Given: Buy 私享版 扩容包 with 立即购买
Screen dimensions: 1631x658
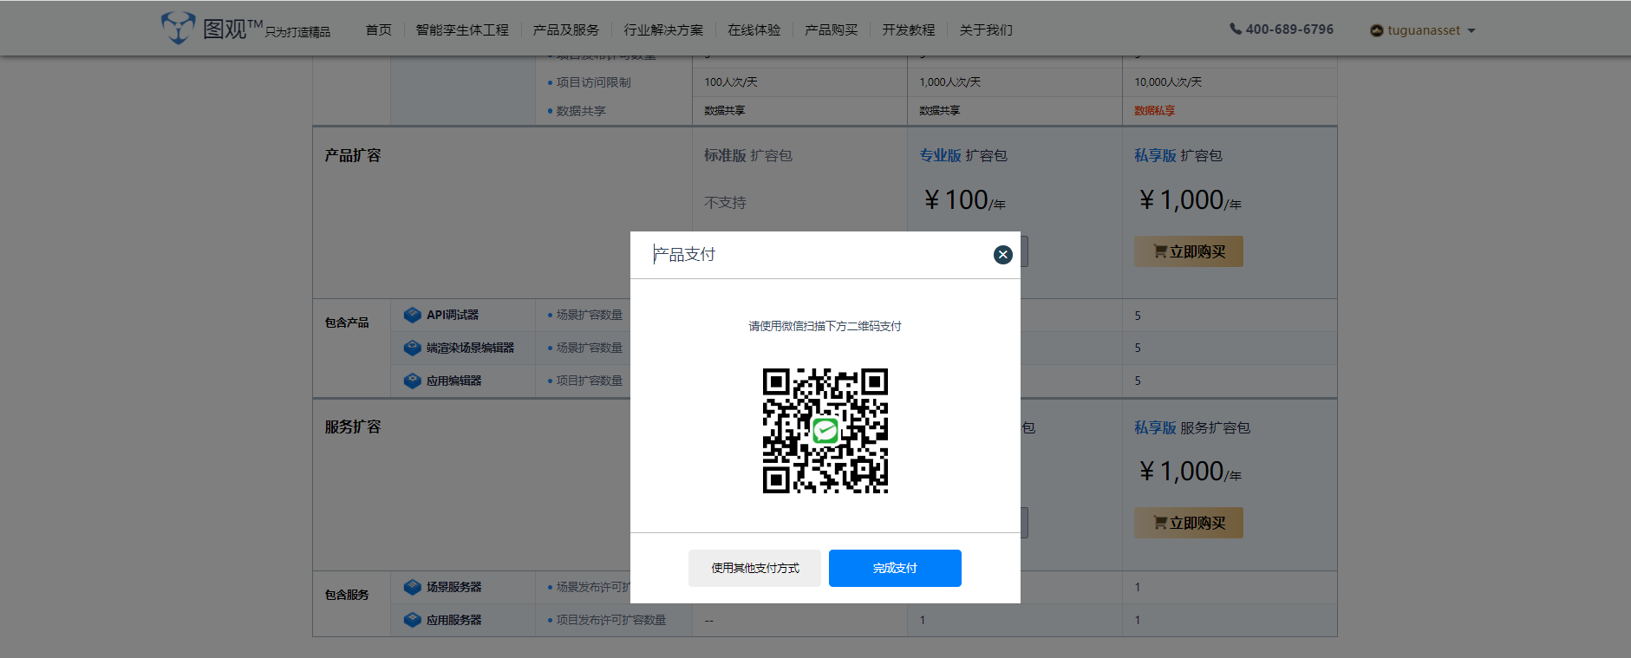Looking at the screenshot, I should 1188,251.
